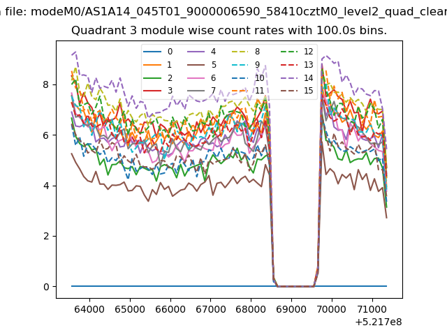Select purple solid legend entry 4
Image resolution: width=447 pixels, height=335 pixels.
tap(201, 52)
